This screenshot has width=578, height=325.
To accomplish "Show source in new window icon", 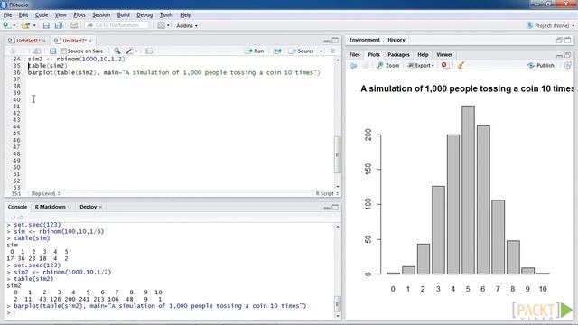I will point(37,51).
